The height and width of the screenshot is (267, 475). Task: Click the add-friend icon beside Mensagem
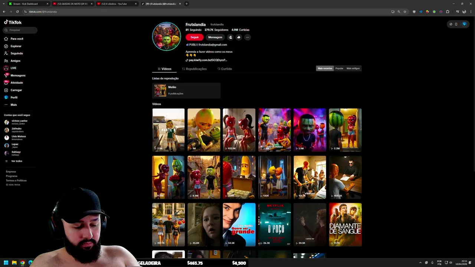coord(230,37)
